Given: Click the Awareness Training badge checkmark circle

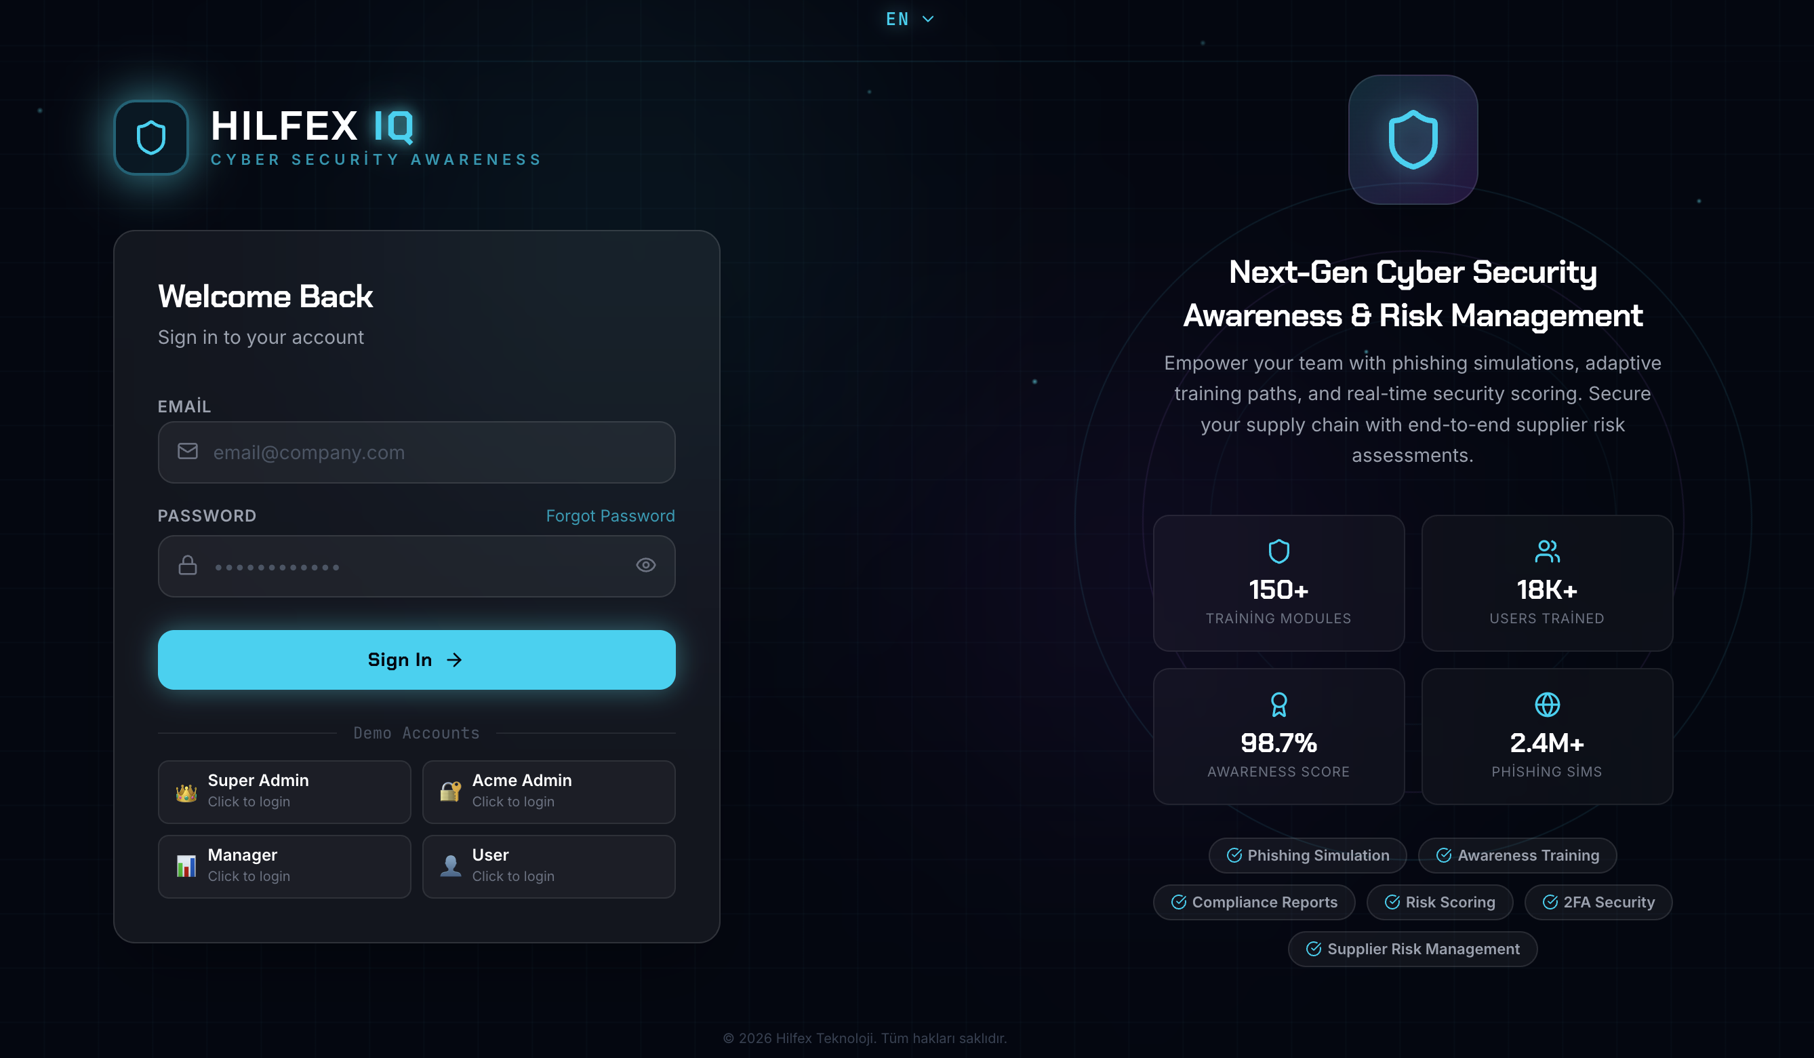Looking at the screenshot, I should (1445, 855).
